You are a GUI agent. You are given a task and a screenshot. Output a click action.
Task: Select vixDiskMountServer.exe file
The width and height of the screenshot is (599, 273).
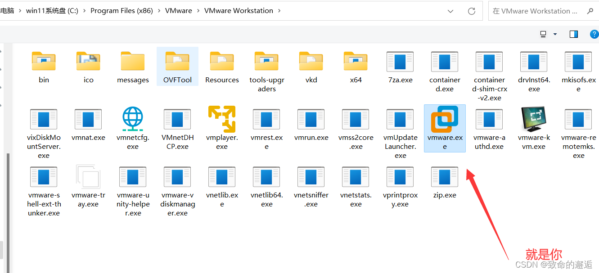[x=44, y=133]
